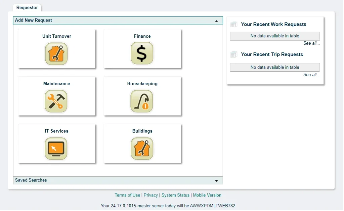Open the Unit Turnover house-wrench icon
This screenshot has width=344, height=211.
(56, 54)
